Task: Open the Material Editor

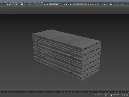Action: point(62,4)
